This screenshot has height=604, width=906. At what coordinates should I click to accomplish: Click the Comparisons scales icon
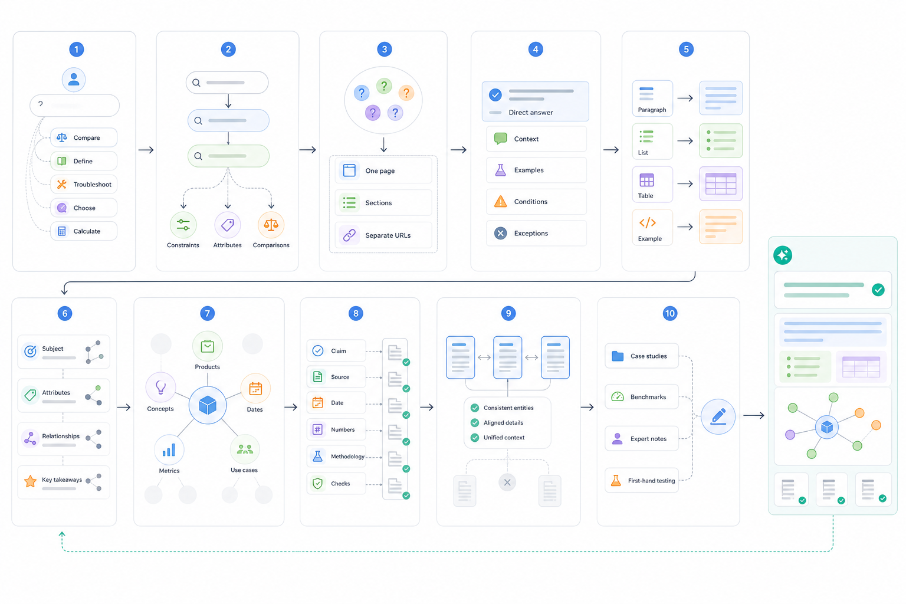(271, 225)
